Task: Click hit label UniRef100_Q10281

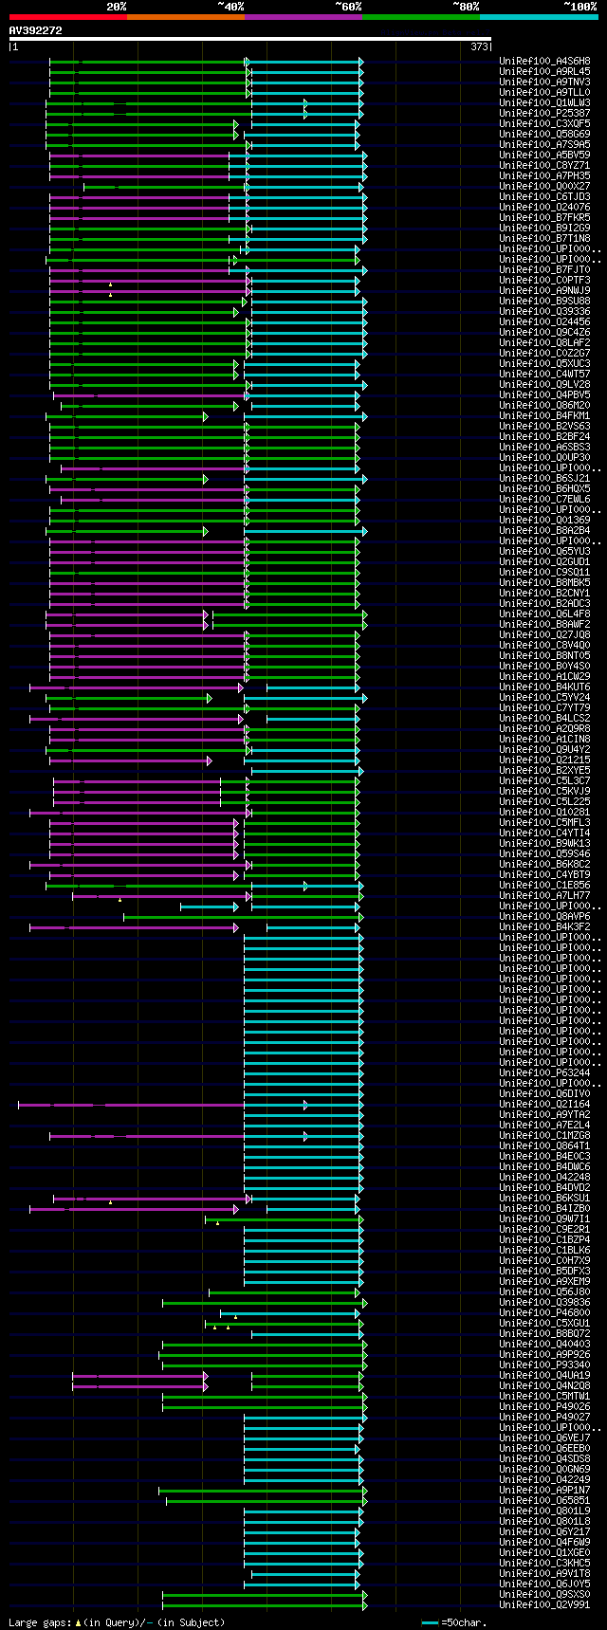Action: (544, 812)
